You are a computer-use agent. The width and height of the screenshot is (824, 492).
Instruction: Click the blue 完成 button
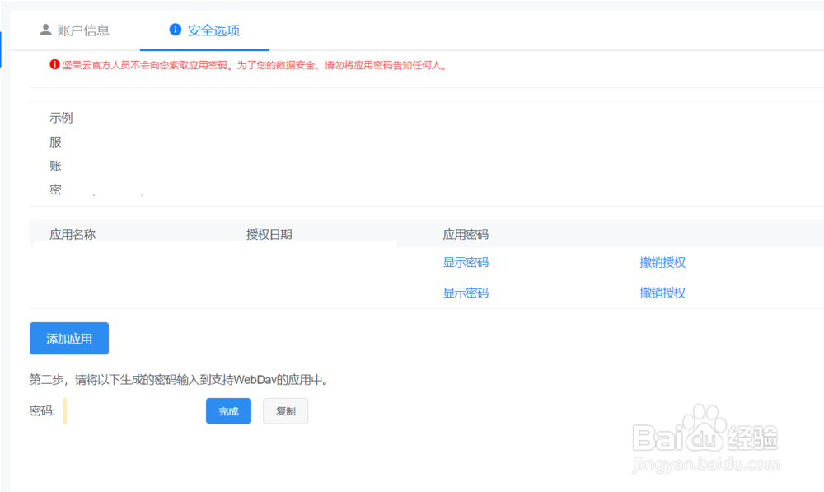228,411
